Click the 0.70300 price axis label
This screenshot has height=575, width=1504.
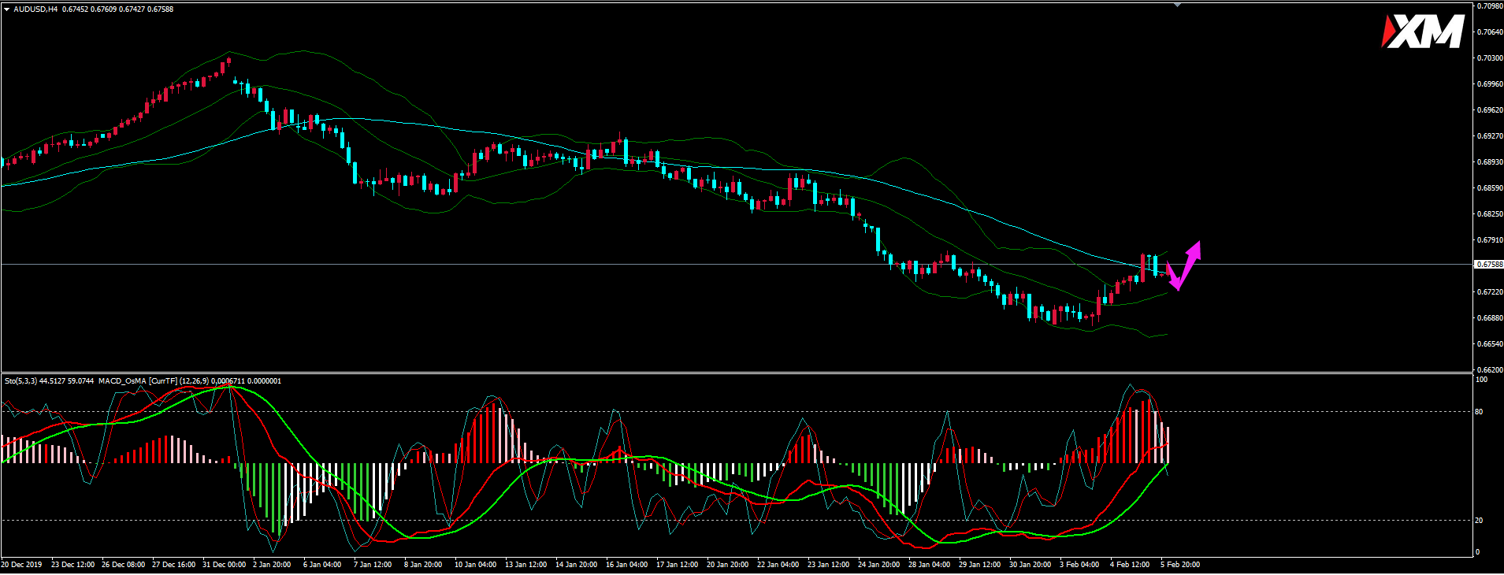click(x=1491, y=58)
